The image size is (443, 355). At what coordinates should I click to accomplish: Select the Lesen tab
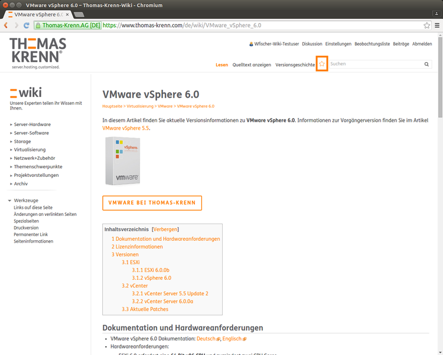click(x=221, y=65)
